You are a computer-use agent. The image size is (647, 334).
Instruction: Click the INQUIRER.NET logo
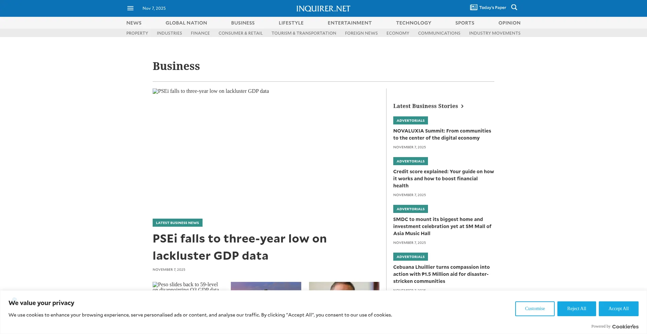323,9
